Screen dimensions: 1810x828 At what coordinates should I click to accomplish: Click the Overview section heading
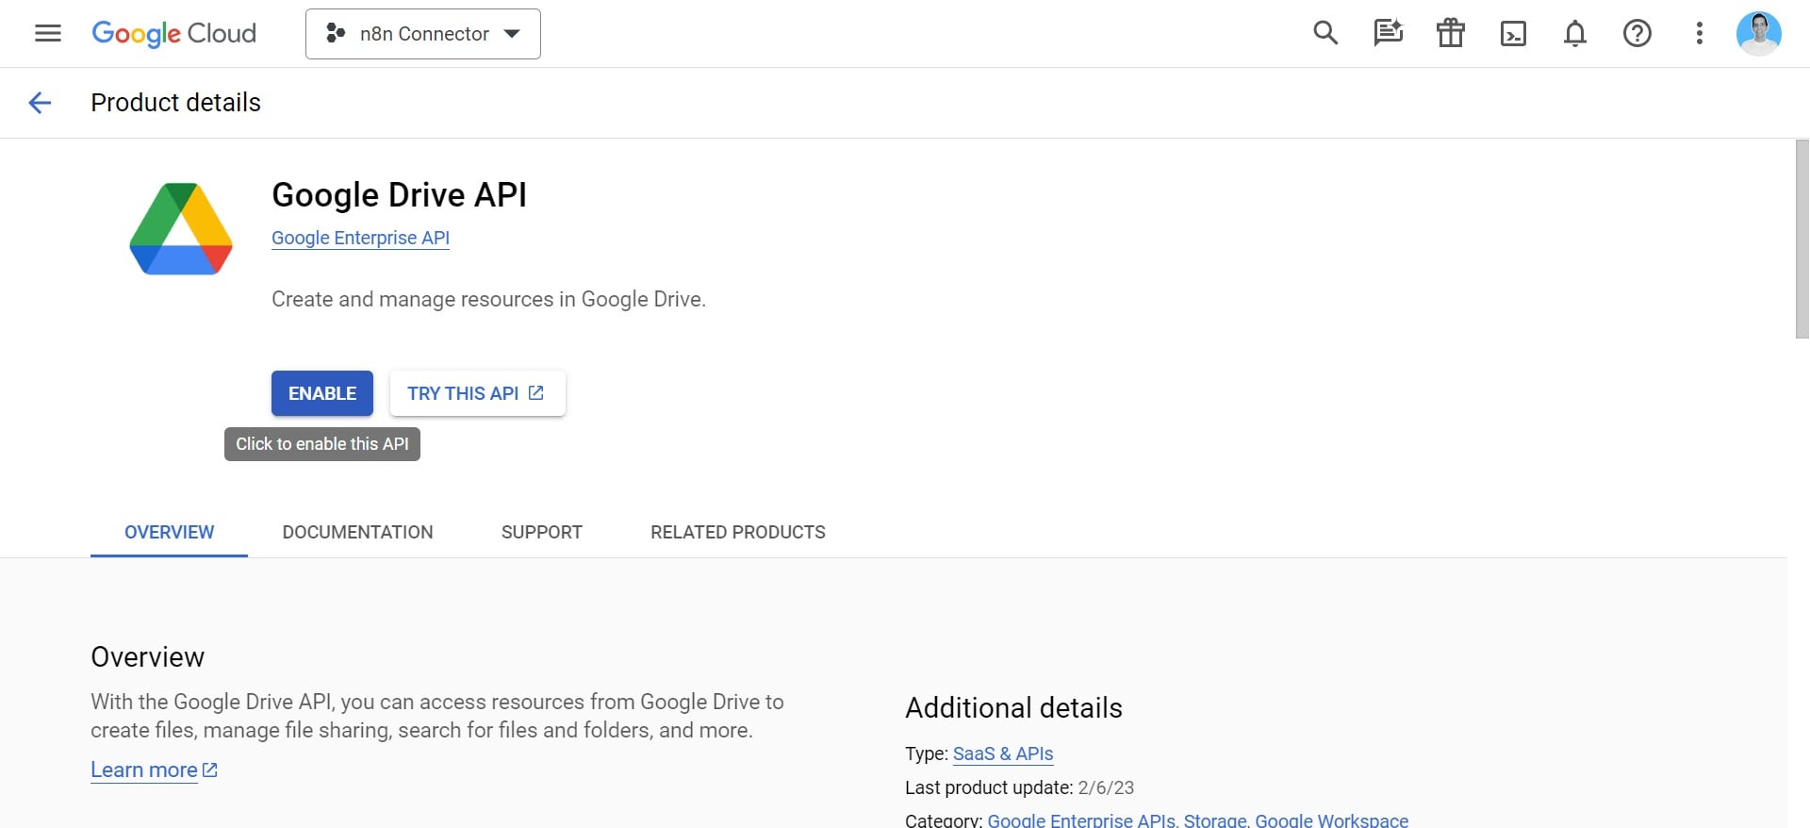(147, 656)
